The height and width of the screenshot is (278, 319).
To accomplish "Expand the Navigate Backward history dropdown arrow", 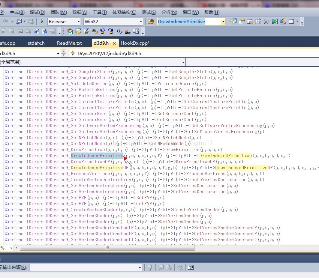I will [x=25, y=21].
